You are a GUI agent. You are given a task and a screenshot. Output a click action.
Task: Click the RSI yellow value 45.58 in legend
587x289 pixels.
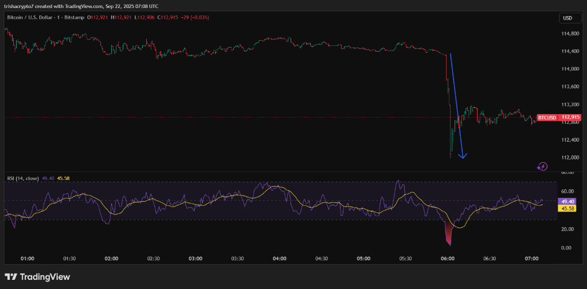coord(63,178)
